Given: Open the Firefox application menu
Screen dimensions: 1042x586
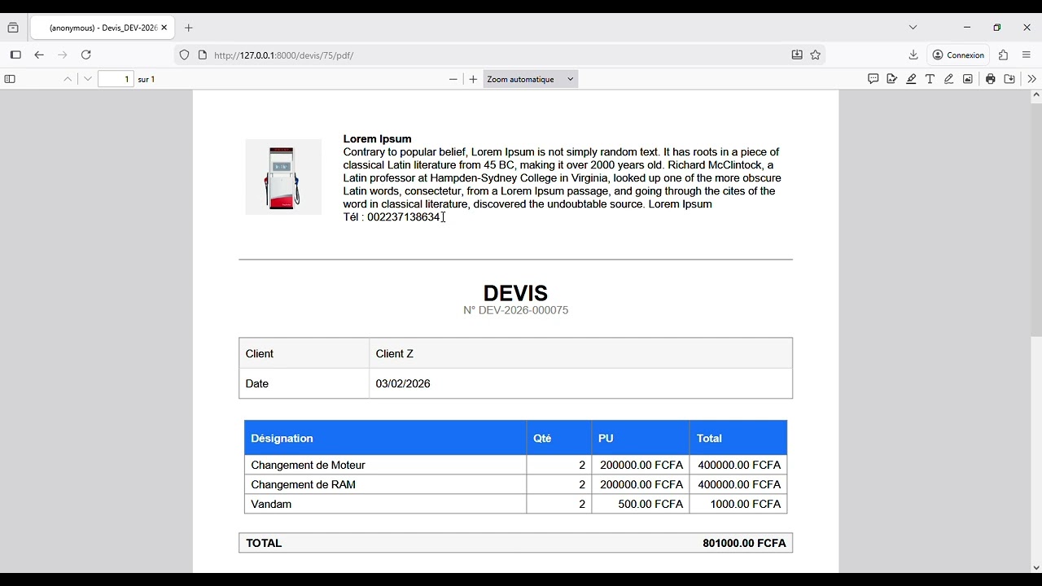Looking at the screenshot, I should pyautogui.click(x=1027, y=55).
